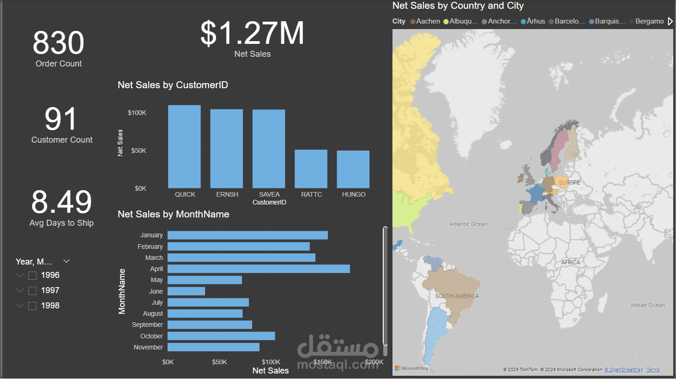Select the Århus legend color marker
Screen dimensions: 676x379
(x=523, y=22)
